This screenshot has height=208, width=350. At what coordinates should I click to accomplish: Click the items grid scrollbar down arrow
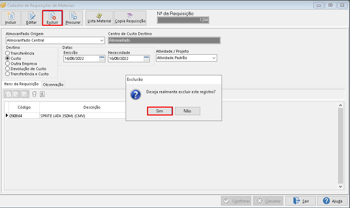[x=340, y=187]
